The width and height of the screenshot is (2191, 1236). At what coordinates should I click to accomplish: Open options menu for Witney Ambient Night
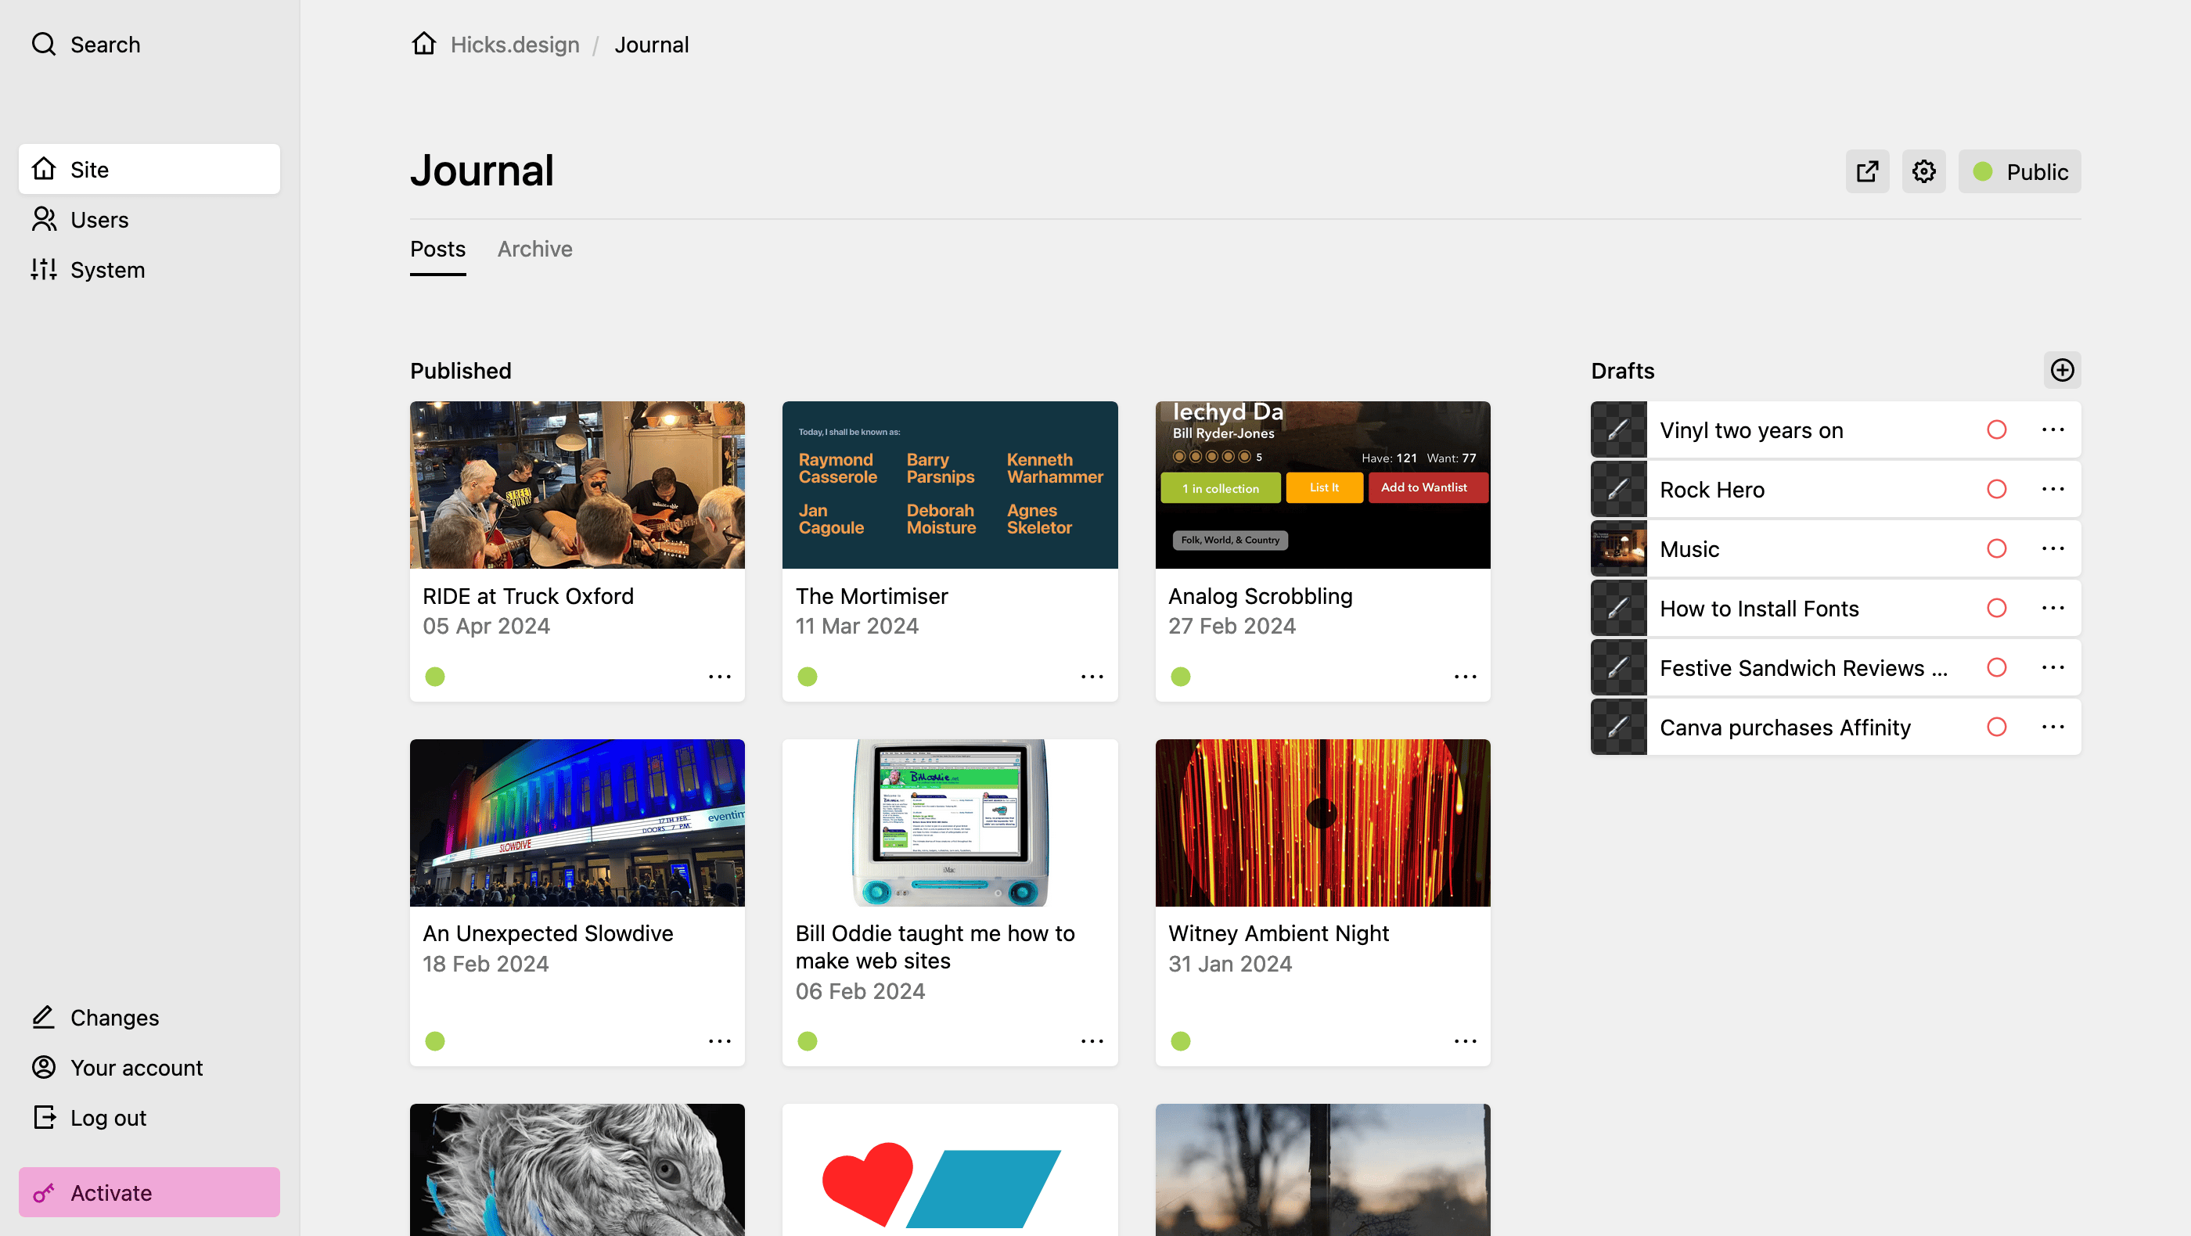1465,1041
